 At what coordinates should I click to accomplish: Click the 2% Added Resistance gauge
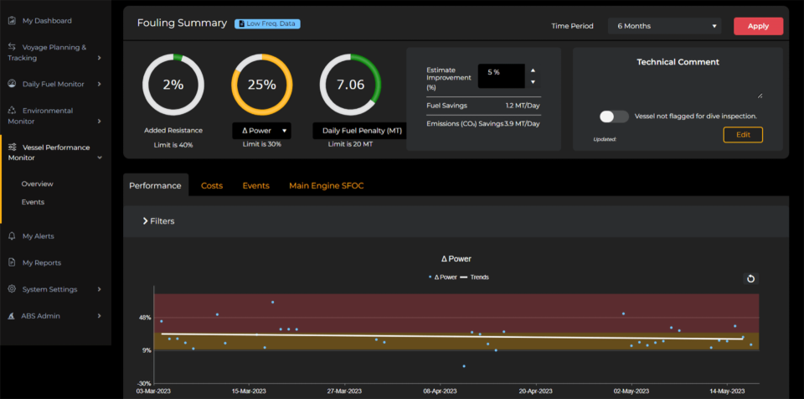tap(173, 84)
